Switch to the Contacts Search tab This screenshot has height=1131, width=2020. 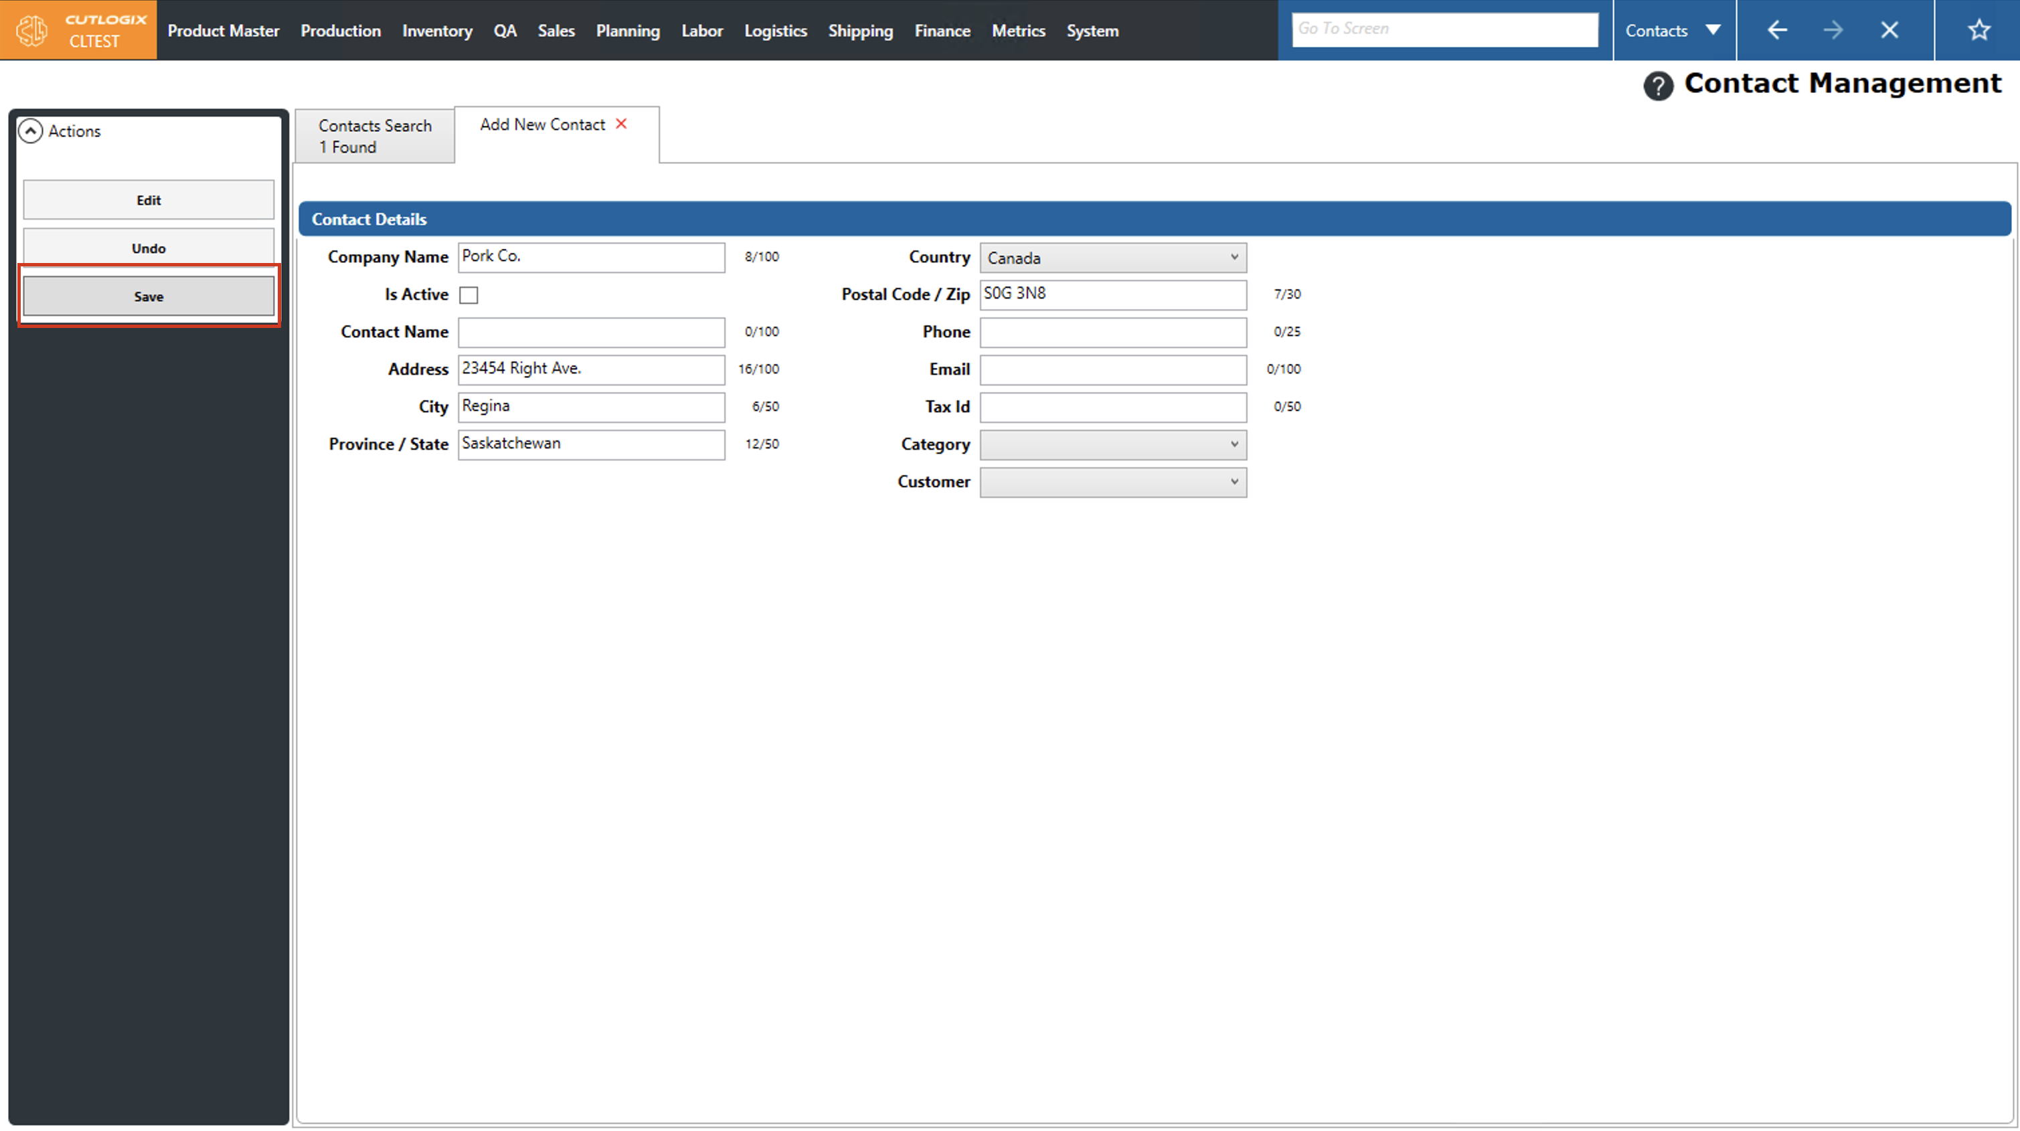coord(375,136)
